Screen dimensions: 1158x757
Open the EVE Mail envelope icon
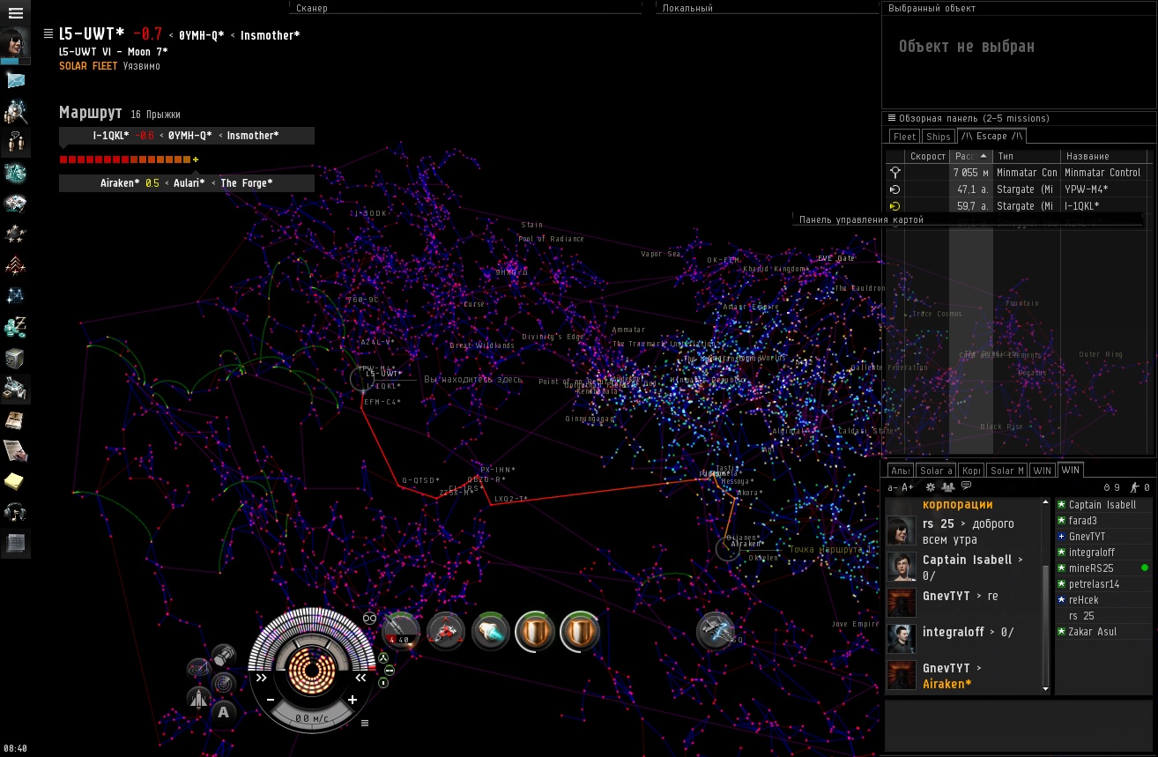coord(15,80)
